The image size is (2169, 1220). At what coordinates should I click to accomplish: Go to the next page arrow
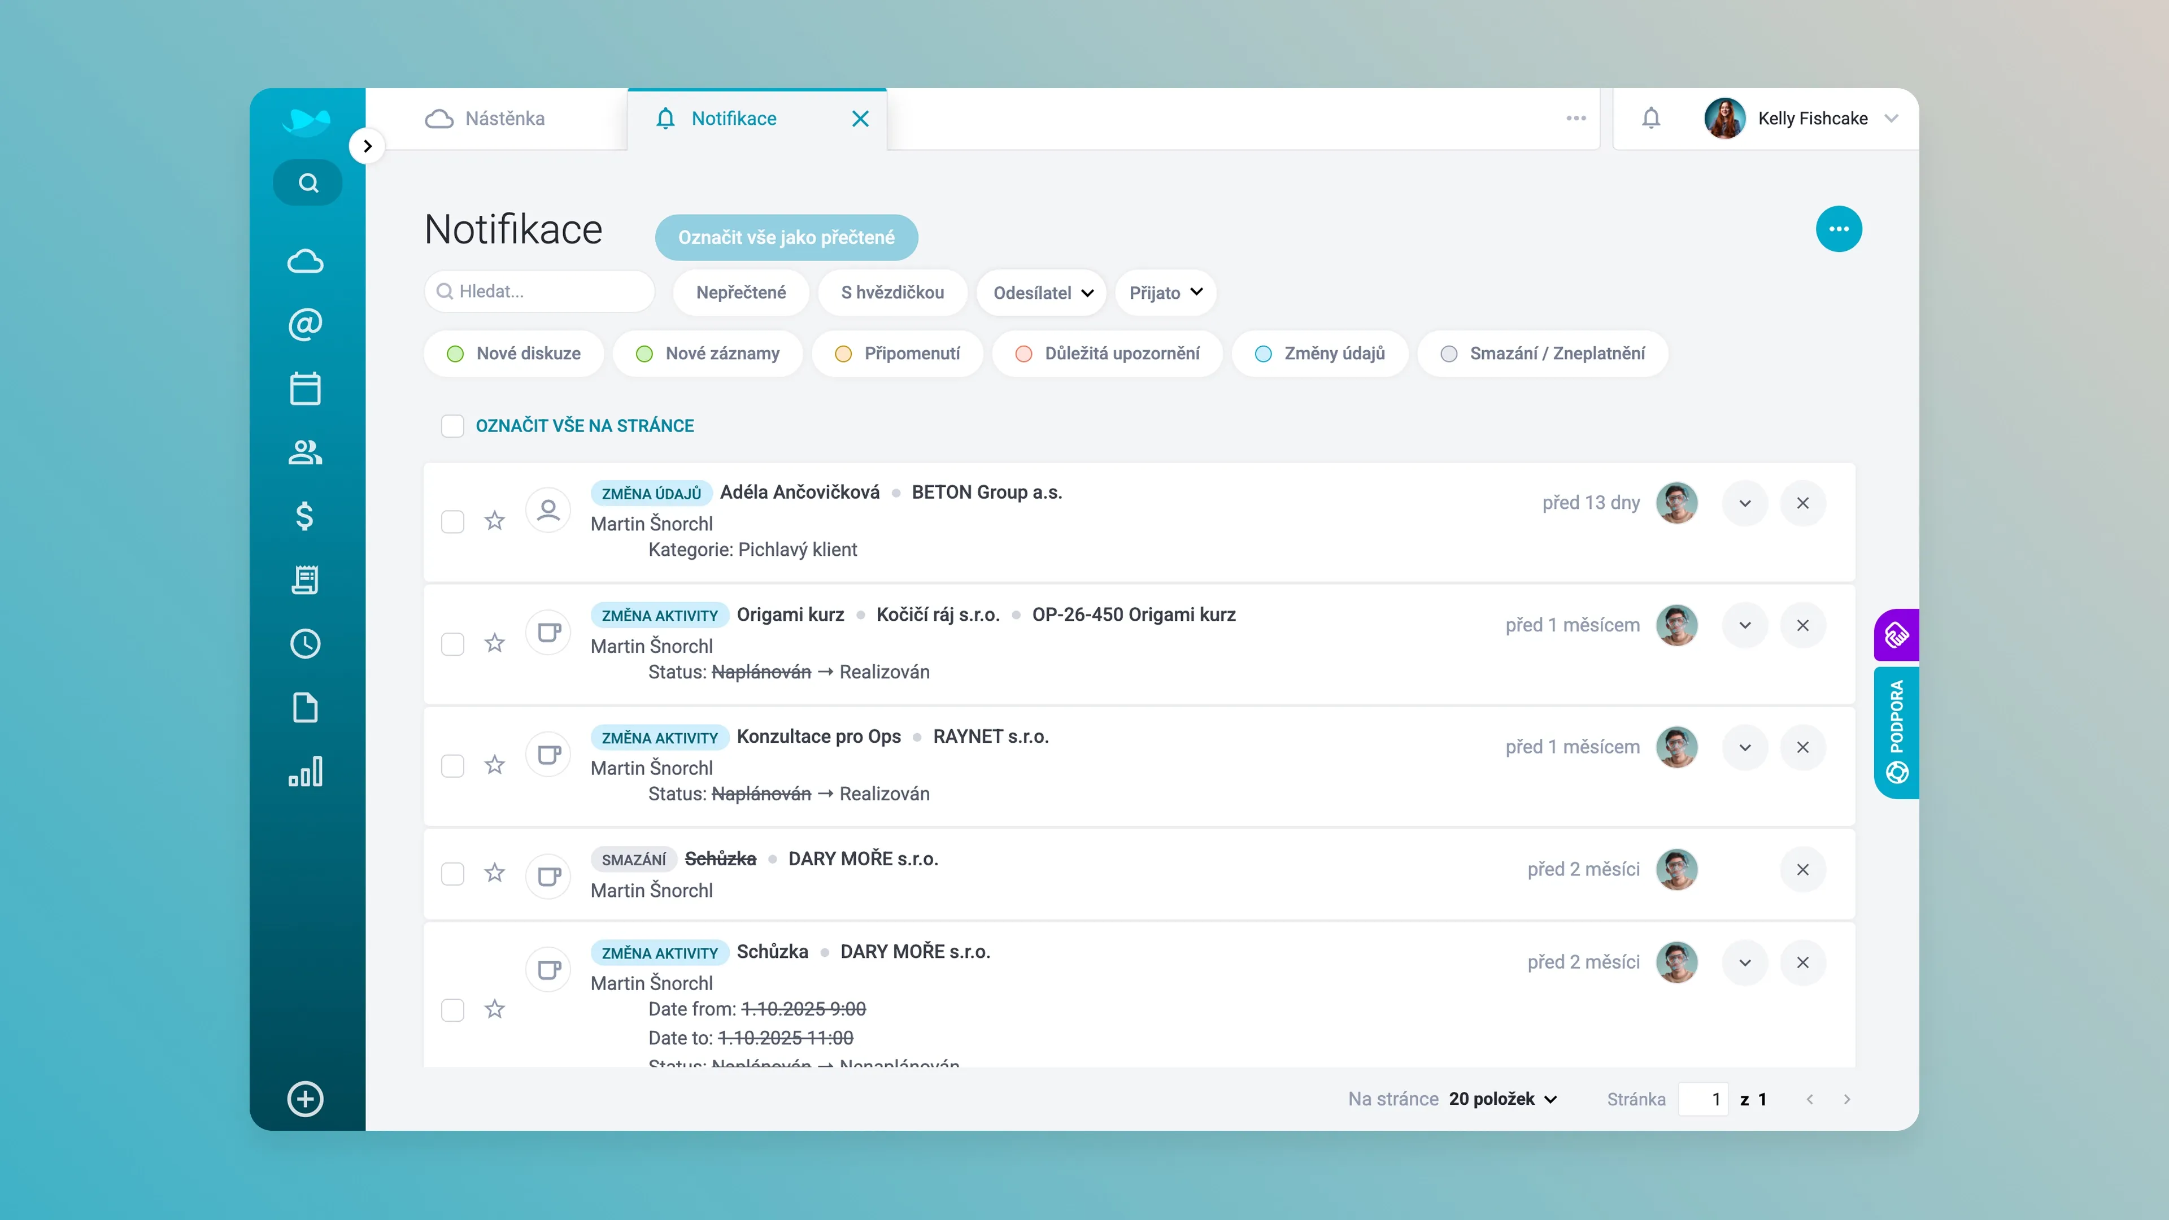click(1846, 1100)
